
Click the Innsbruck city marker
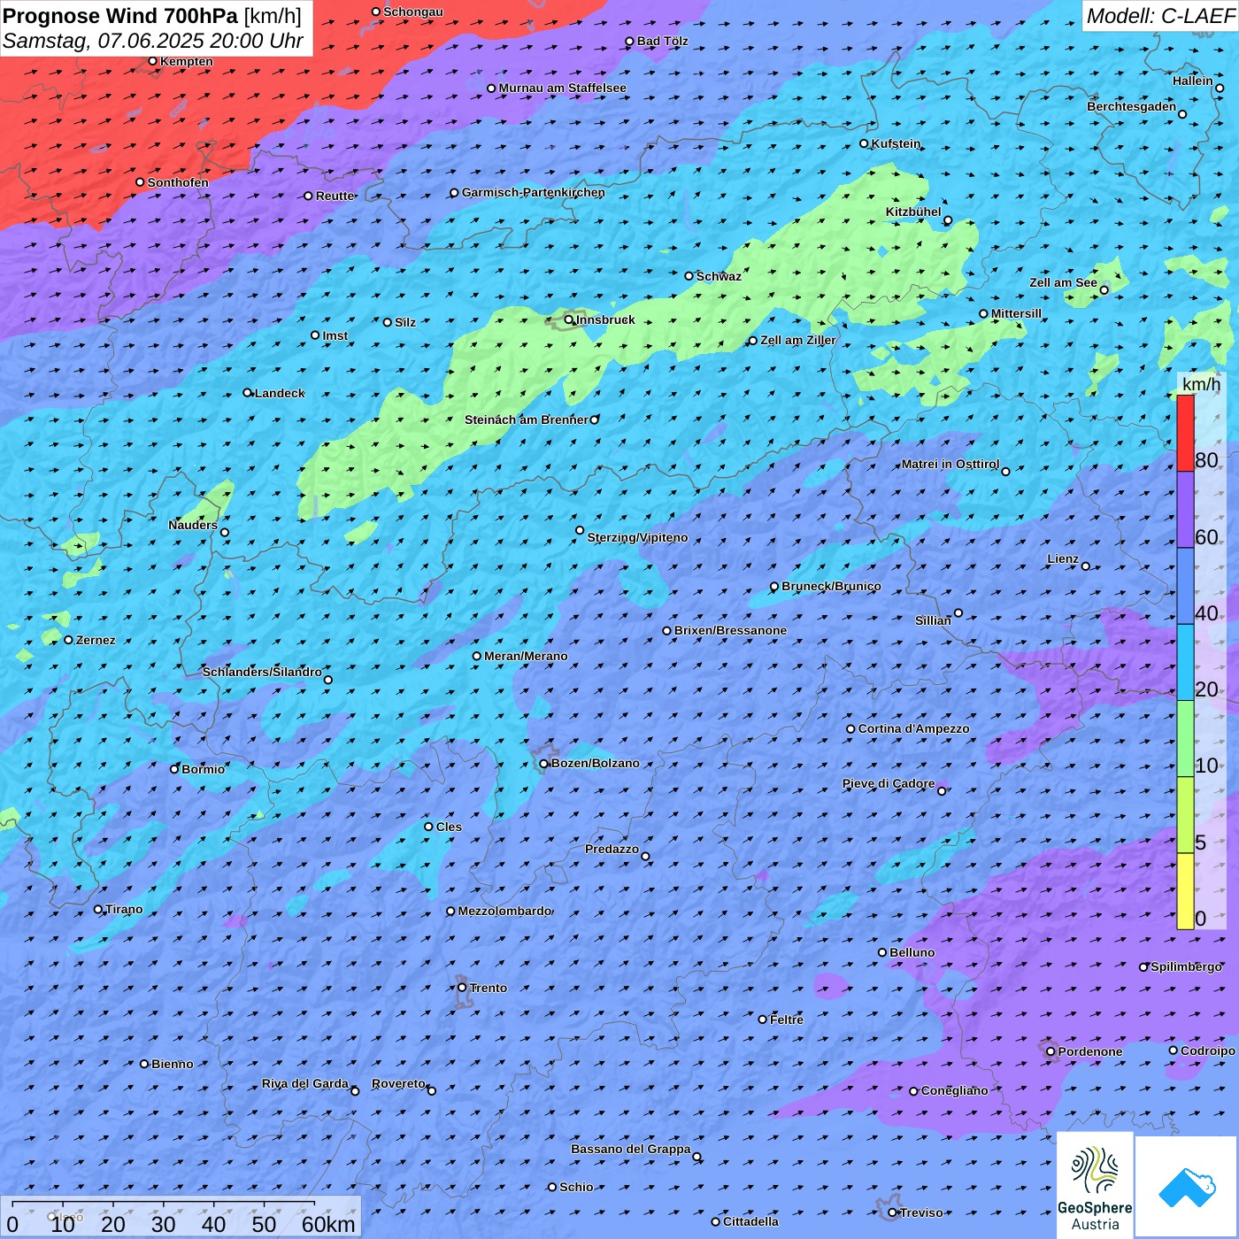(x=569, y=319)
